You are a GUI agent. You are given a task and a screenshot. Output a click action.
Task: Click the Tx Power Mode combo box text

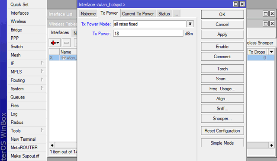click(150, 24)
